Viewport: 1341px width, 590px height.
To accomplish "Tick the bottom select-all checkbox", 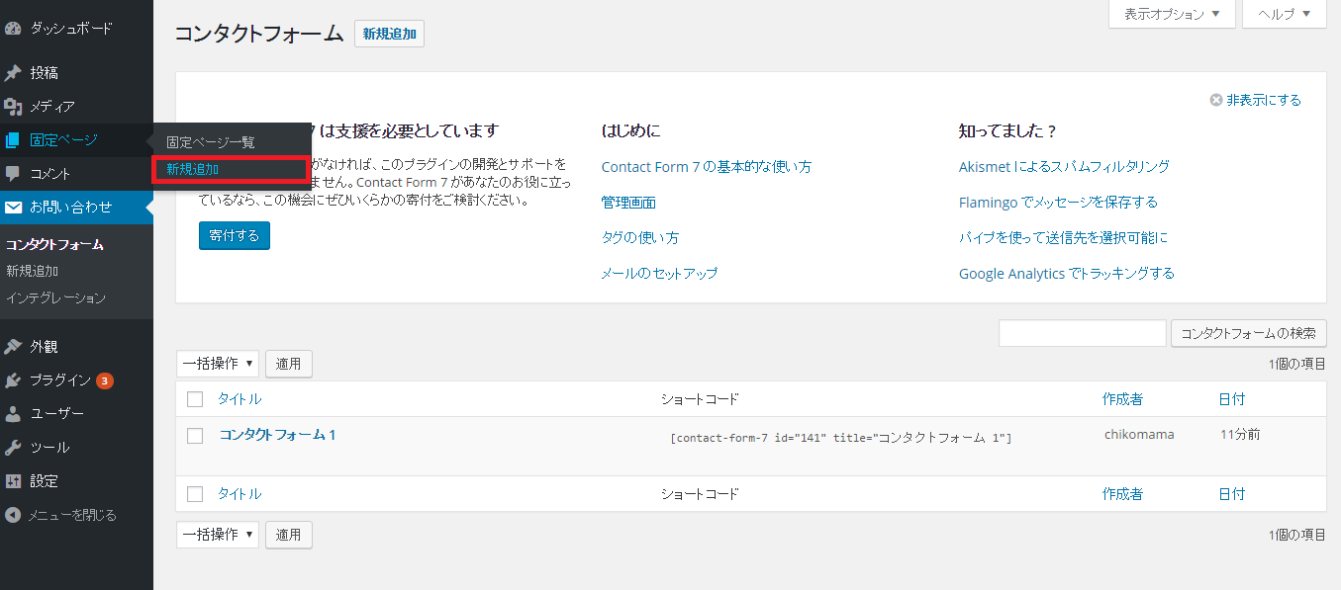I will click(194, 493).
